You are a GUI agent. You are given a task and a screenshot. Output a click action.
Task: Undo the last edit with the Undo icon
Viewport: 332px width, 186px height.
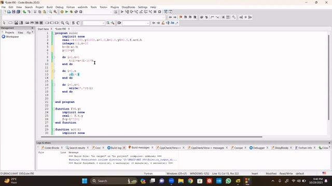point(24,12)
